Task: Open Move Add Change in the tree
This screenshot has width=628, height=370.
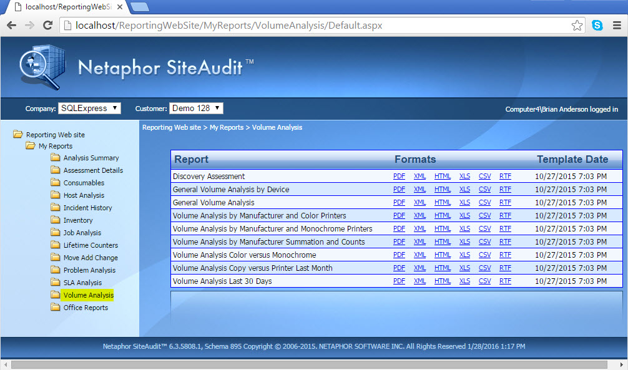Action: coord(91,258)
